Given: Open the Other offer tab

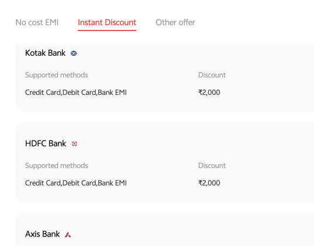Looking at the screenshot, I should [175, 22].
